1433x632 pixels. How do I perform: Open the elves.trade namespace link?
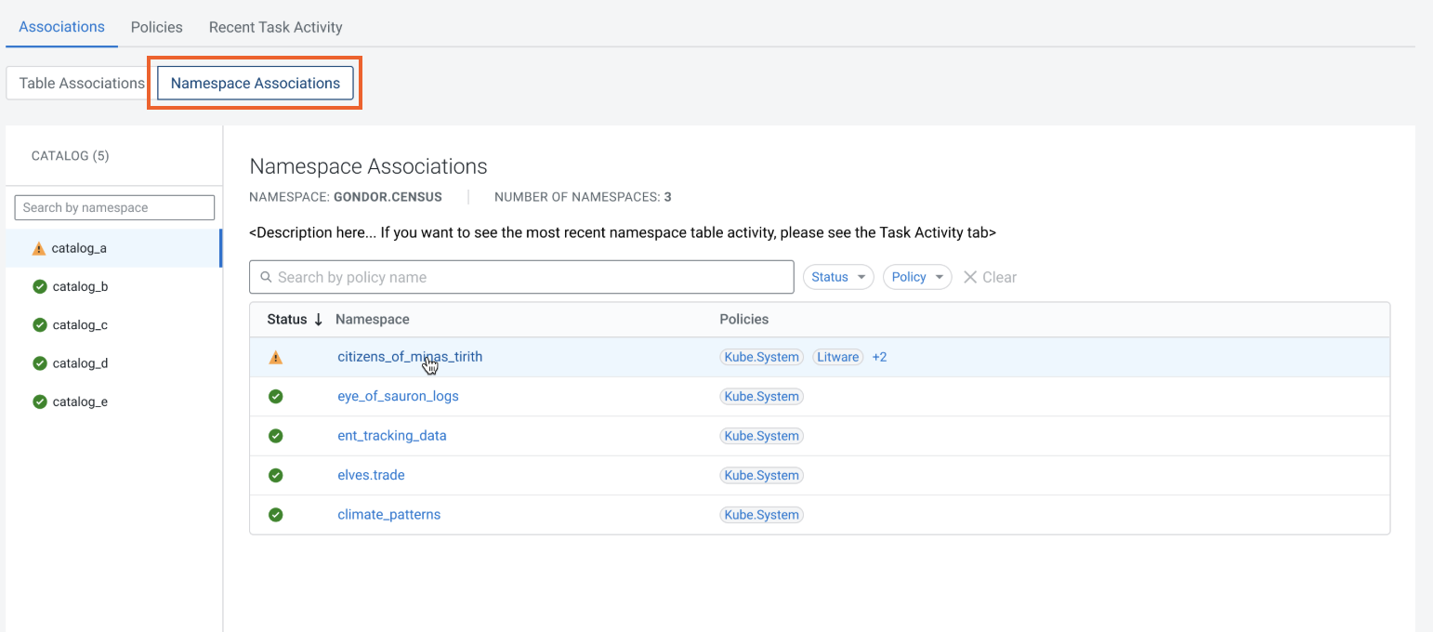(371, 475)
